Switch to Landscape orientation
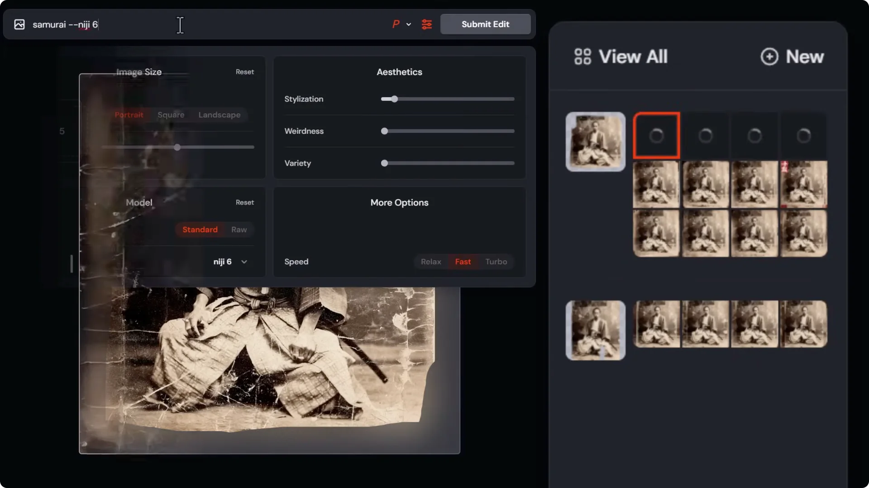This screenshot has height=488, width=869. [x=219, y=115]
